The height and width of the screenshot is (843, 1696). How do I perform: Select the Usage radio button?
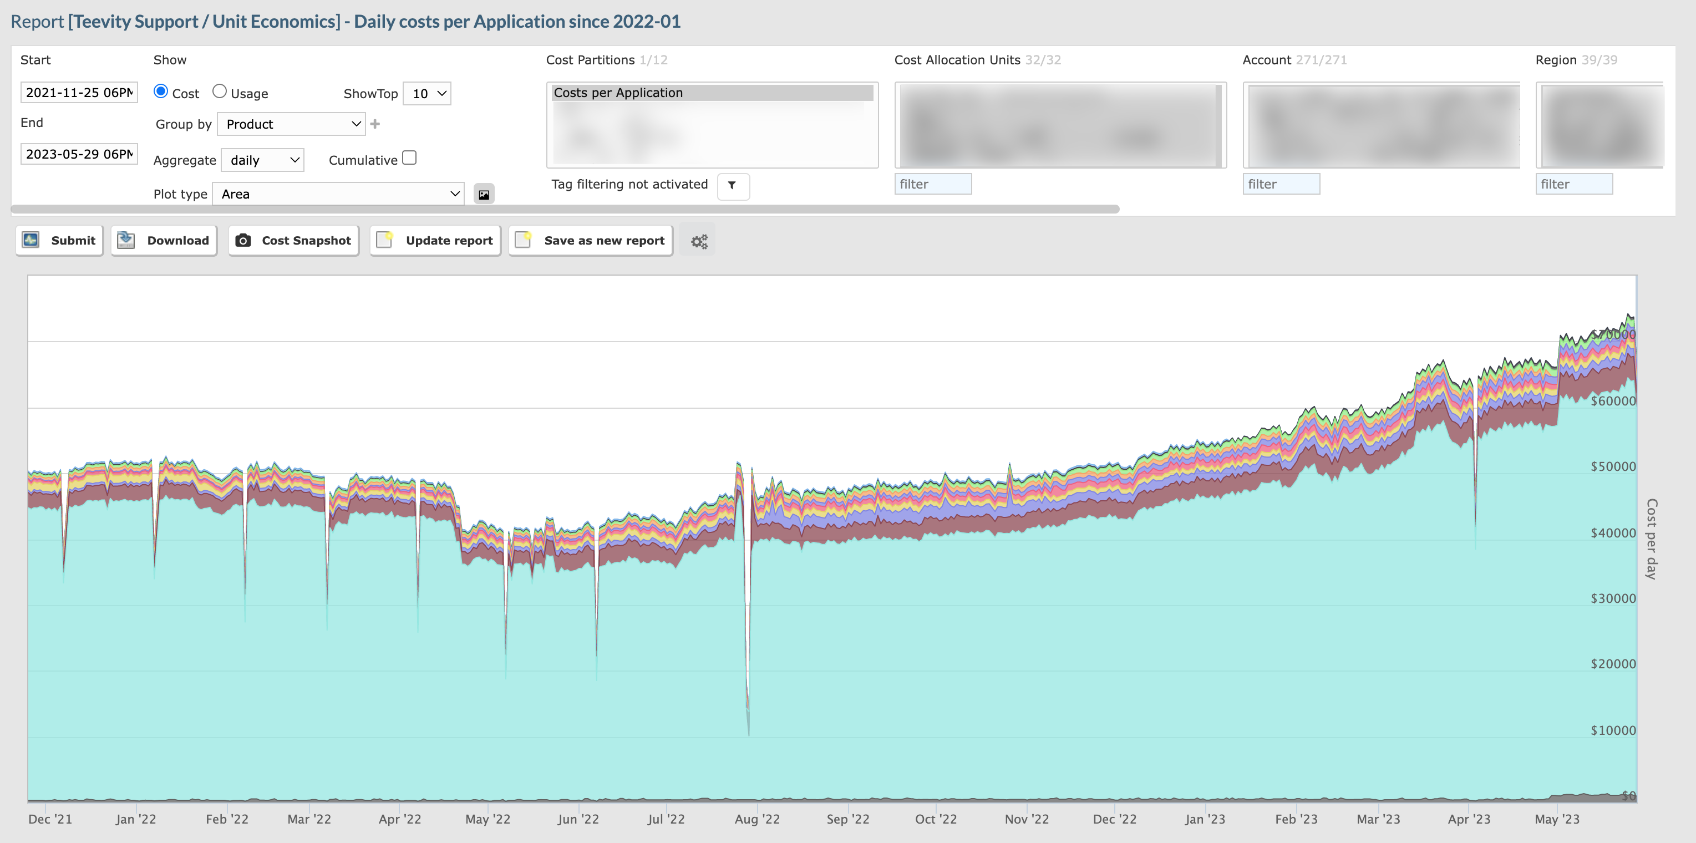tap(219, 92)
